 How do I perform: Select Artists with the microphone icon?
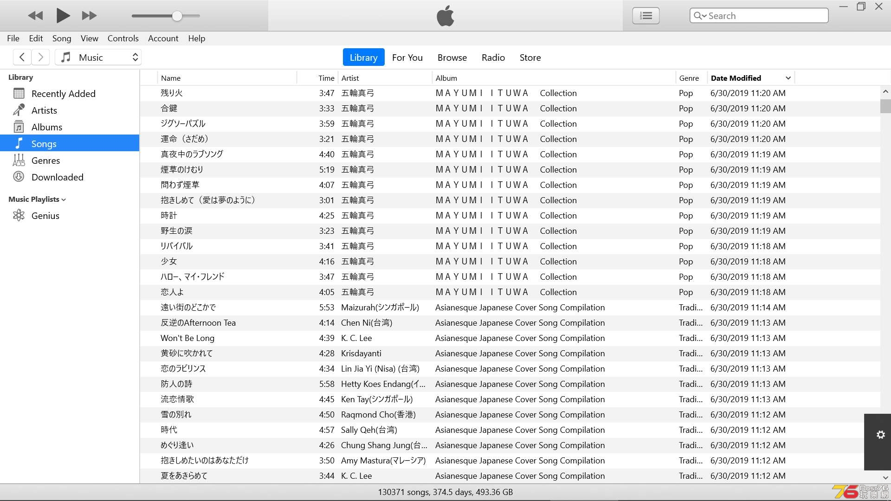click(x=44, y=110)
